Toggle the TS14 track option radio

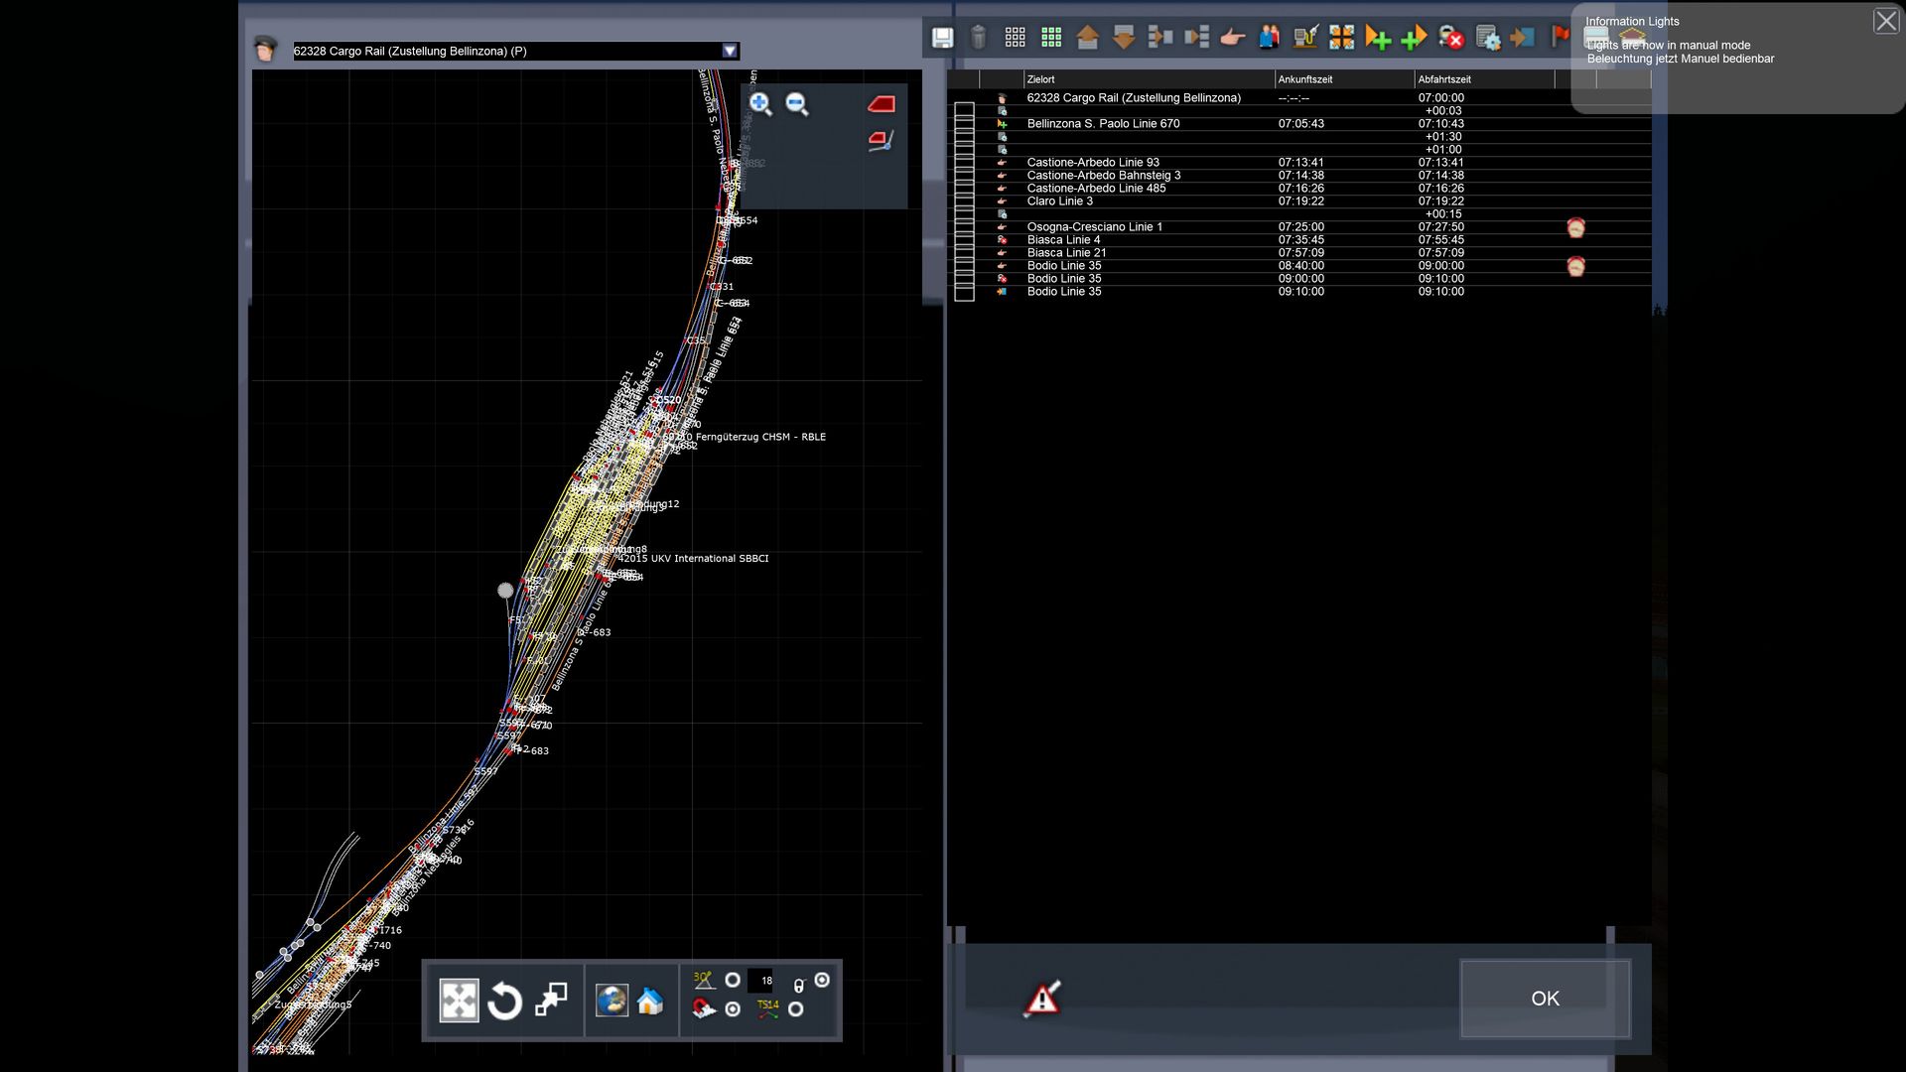tap(796, 1009)
